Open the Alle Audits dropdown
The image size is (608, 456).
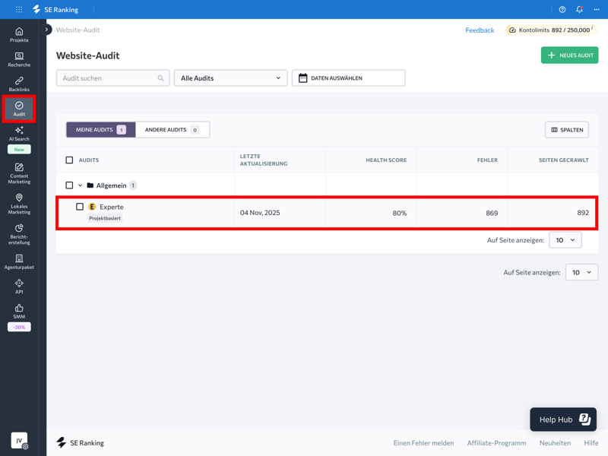click(230, 78)
